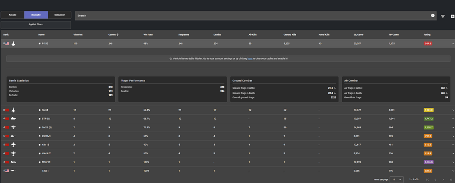
Task: Focus the Search input field
Action: click(x=253, y=15)
